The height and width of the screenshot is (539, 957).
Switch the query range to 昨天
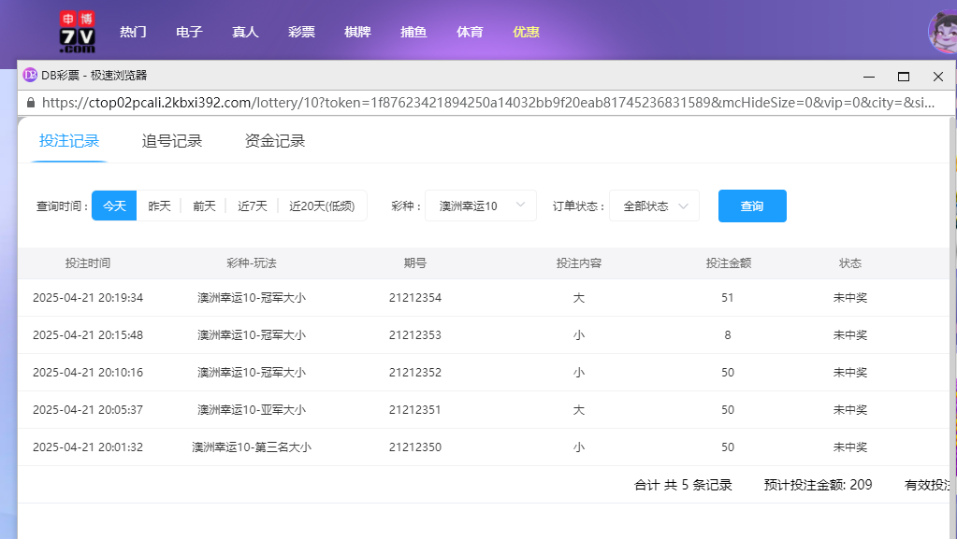click(158, 206)
